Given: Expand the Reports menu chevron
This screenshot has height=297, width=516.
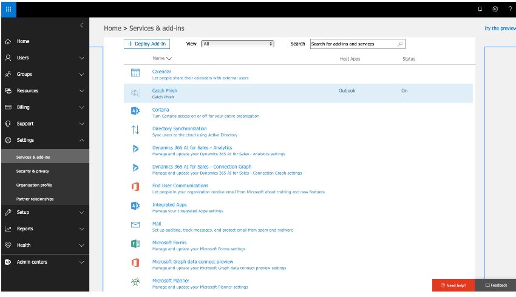Looking at the screenshot, I should click(81, 229).
